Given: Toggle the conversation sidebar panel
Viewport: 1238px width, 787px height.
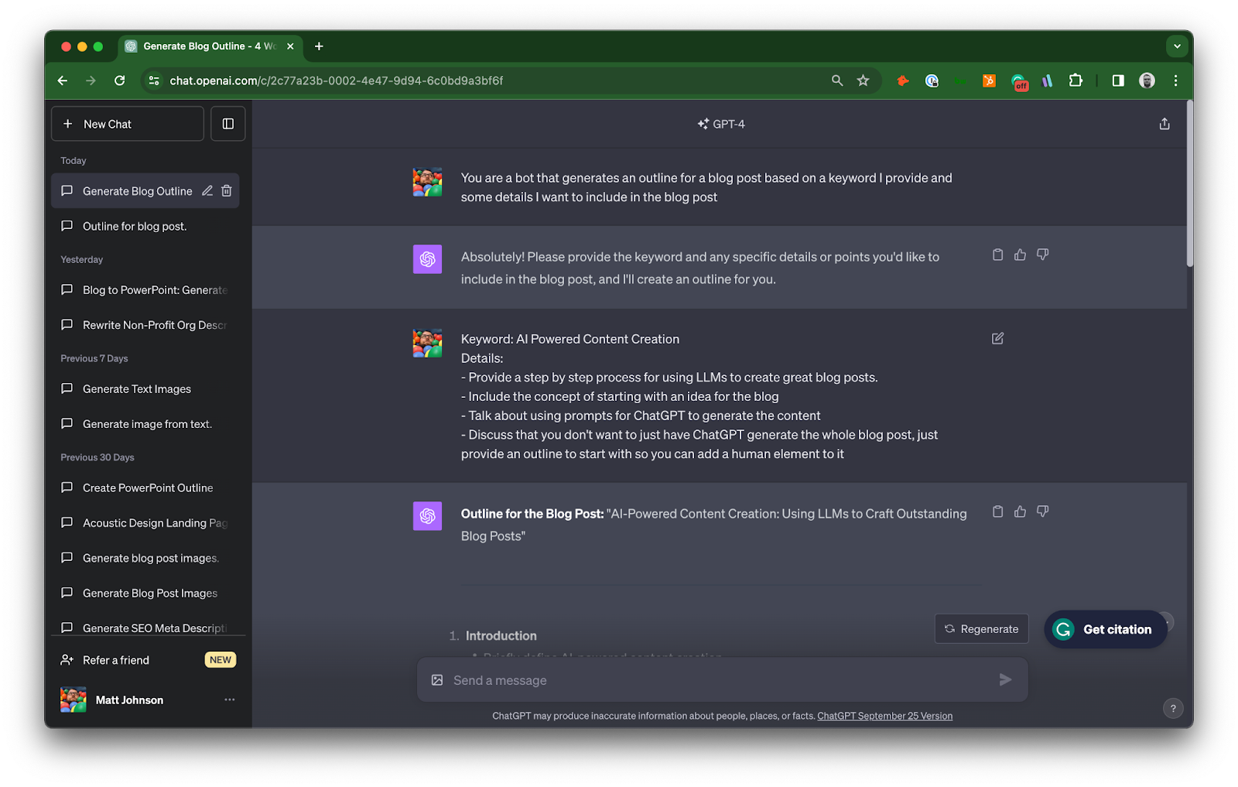Looking at the screenshot, I should click(227, 123).
